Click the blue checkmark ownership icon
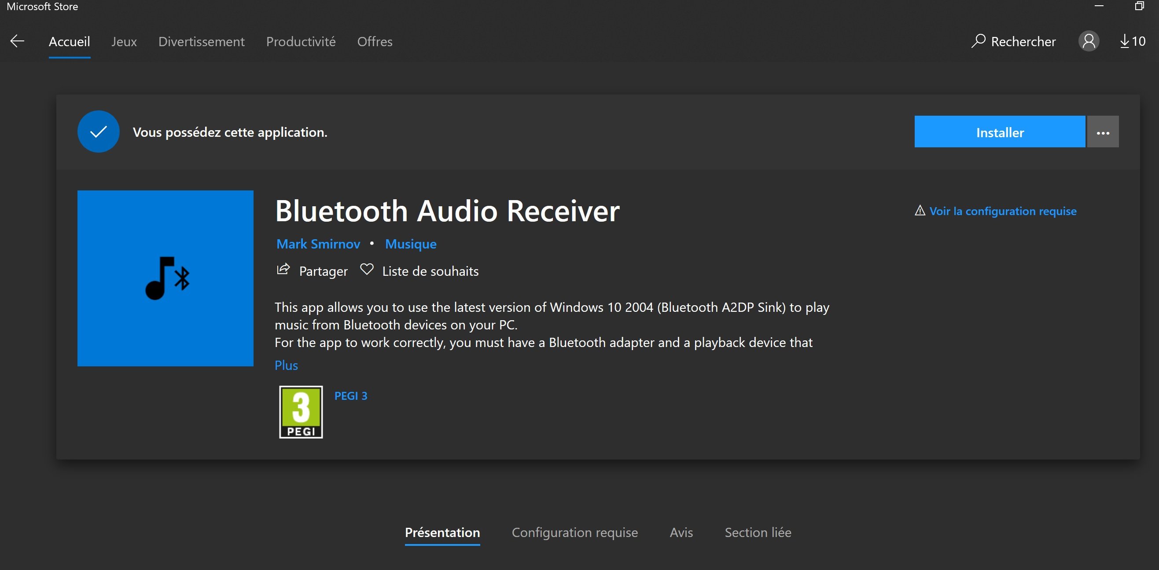 98,131
